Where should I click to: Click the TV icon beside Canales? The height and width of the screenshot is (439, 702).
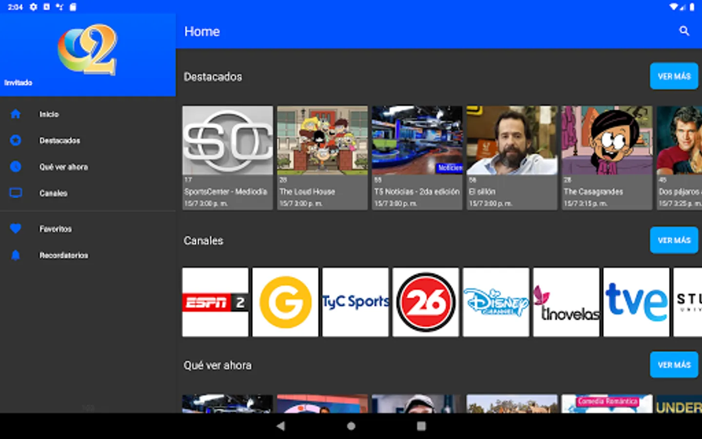[16, 193]
